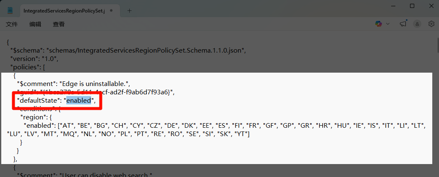Place cursor on the "version": "1.0" line
The height and width of the screenshot is (177, 439).
[34, 59]
